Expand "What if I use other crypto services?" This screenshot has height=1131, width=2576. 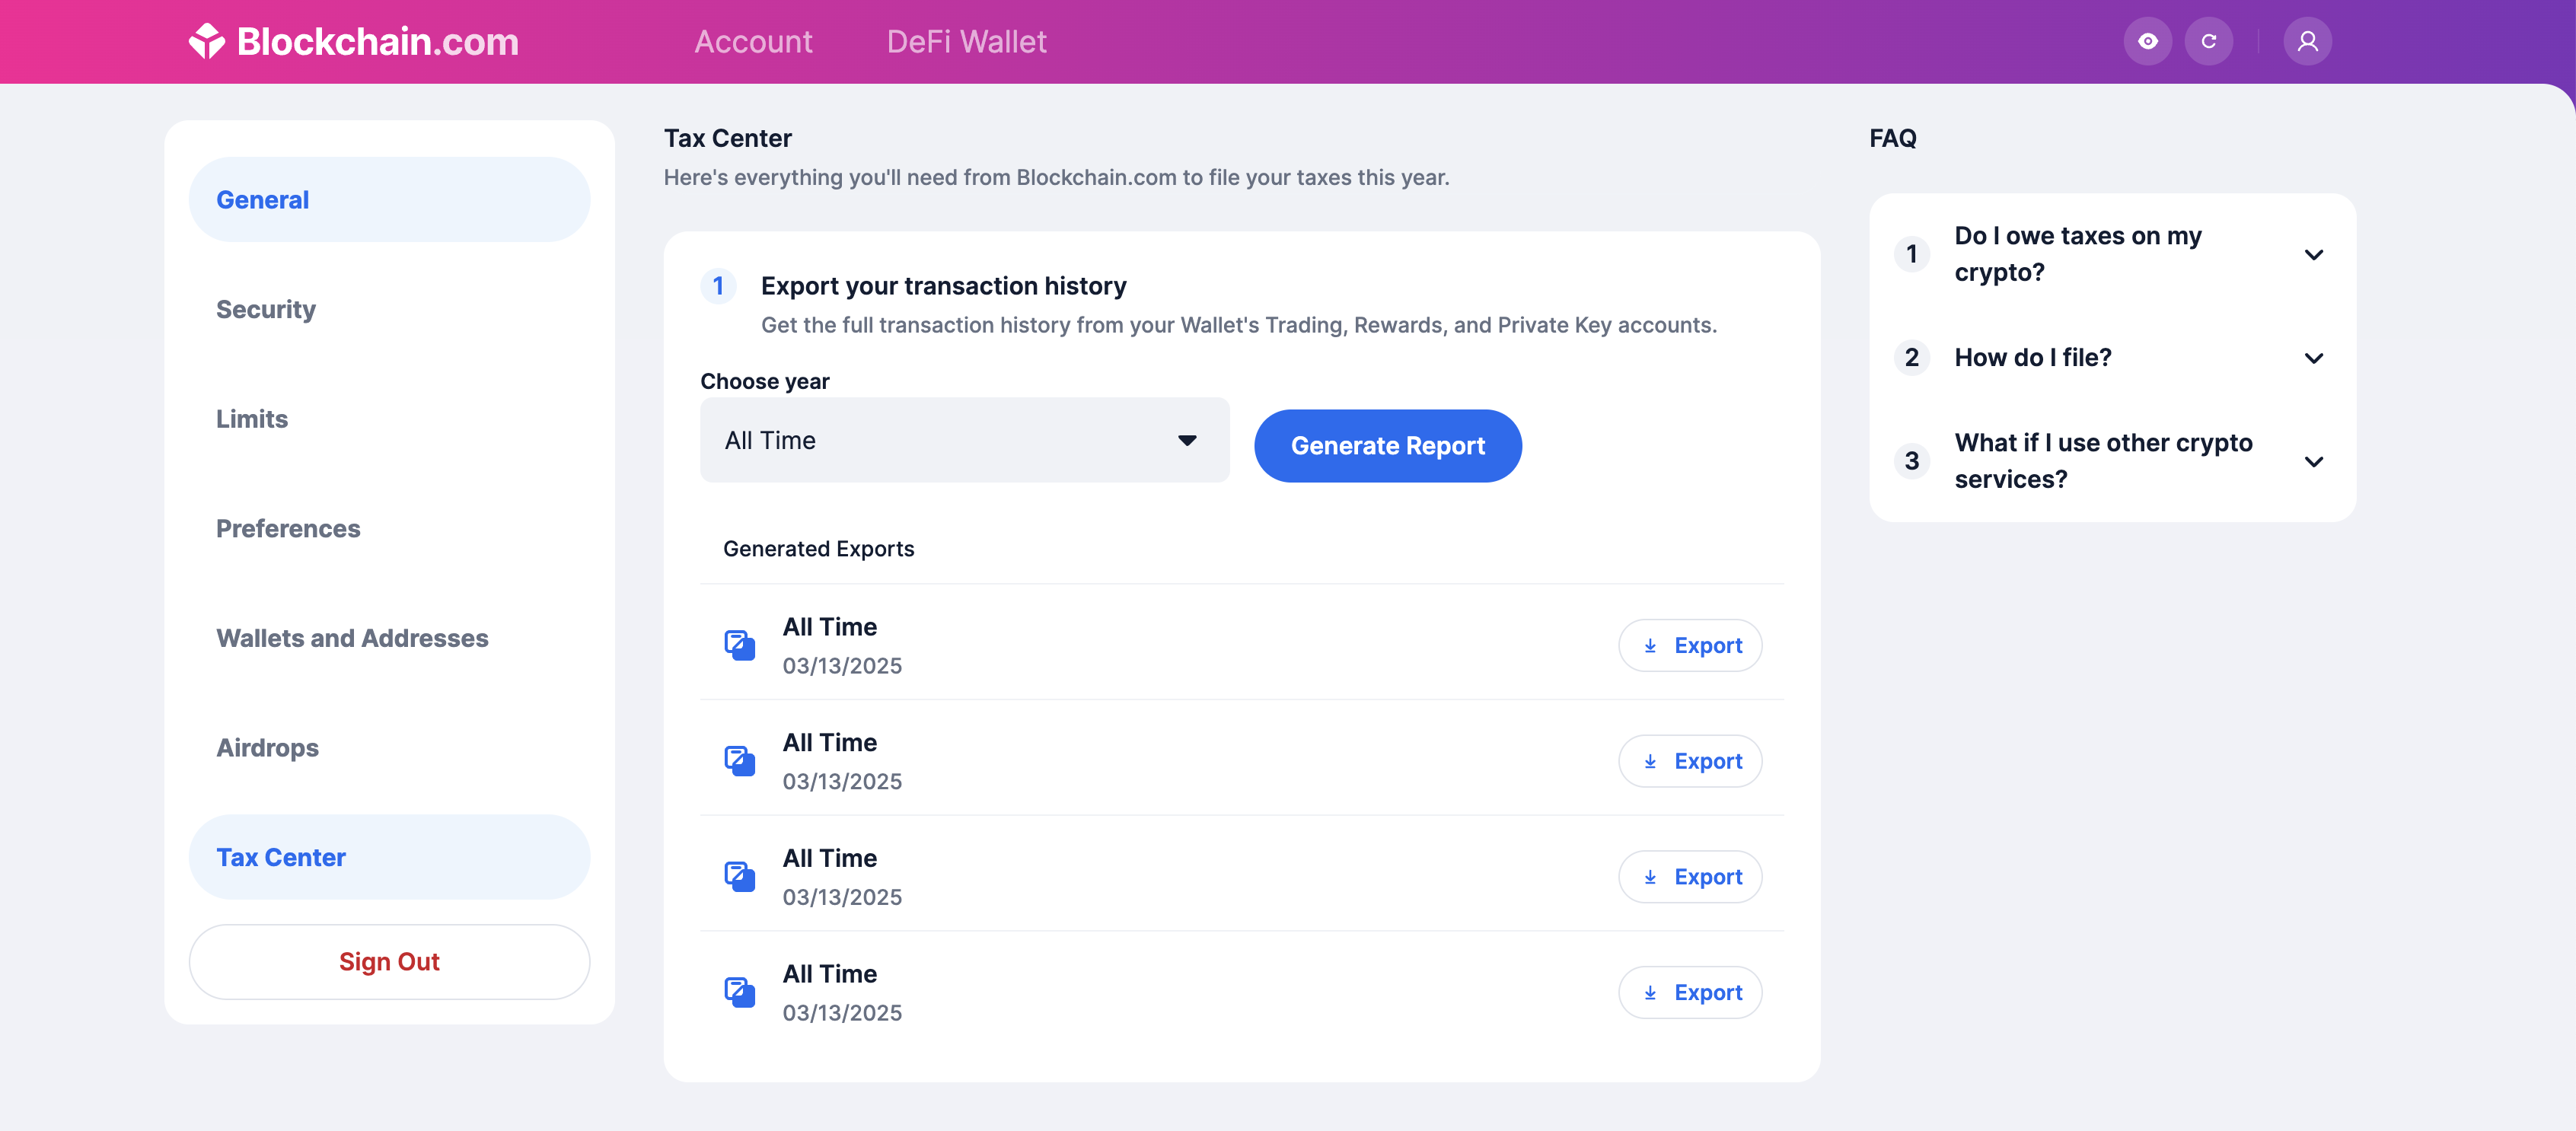click(2112, 461)
